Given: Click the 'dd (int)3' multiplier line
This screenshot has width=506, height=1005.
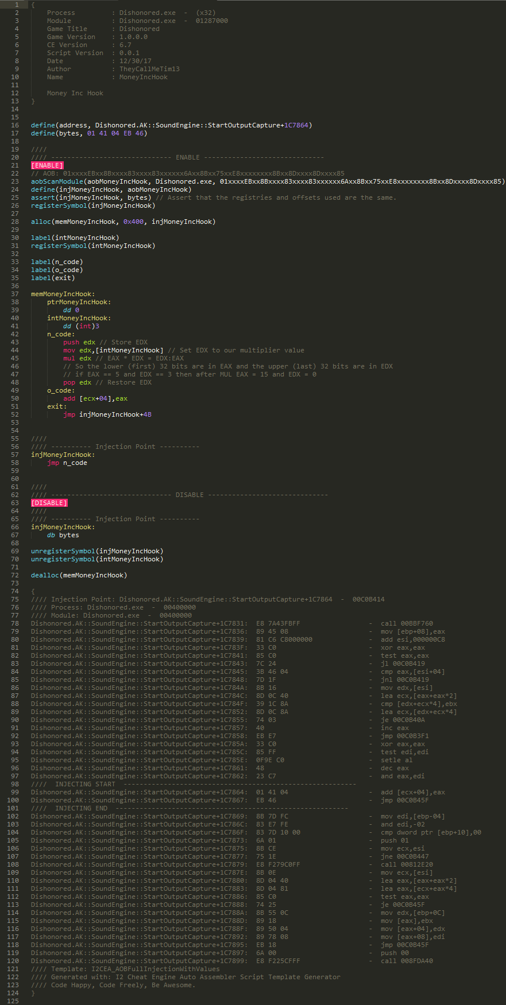Looking at the screenshot, I should tap(81, 326).
